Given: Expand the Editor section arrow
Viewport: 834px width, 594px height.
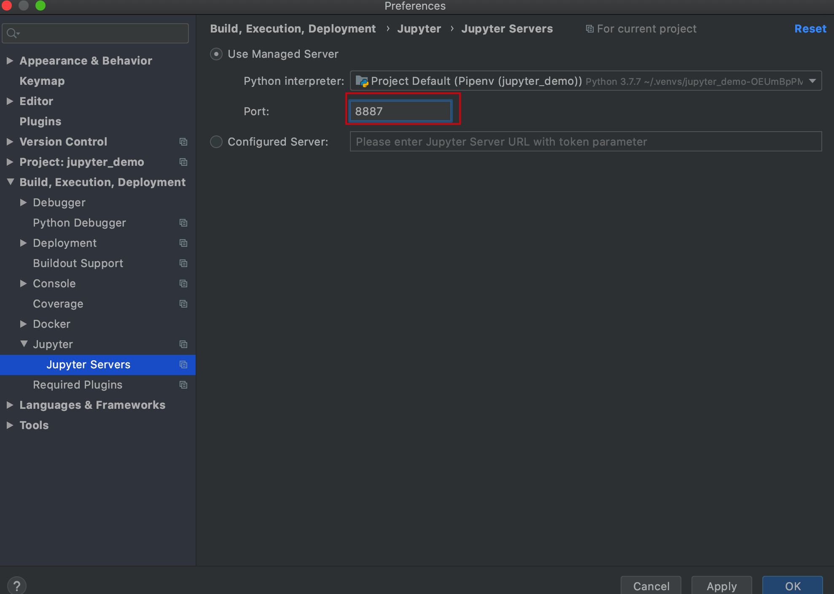Looking at the screenshot, I should coord(10,101).
